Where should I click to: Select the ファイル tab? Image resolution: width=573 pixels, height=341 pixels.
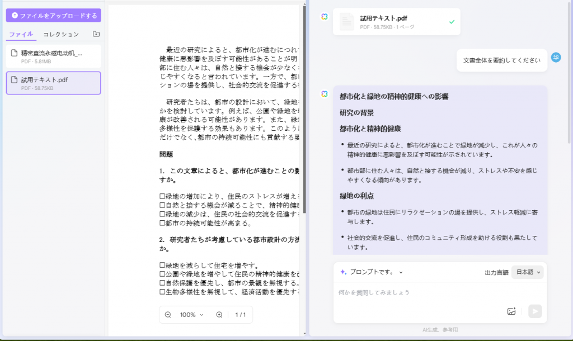tap(21, 34)
